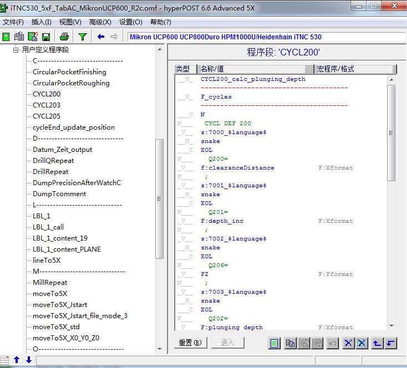407x368 pixels.
Task: Click the 类型 column header
Action: click(x=186, y=69)
